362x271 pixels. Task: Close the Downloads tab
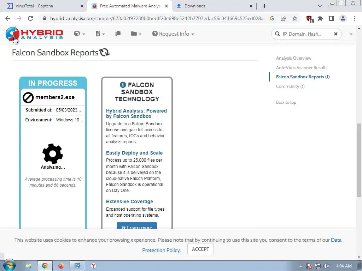(x=251, y=6)
